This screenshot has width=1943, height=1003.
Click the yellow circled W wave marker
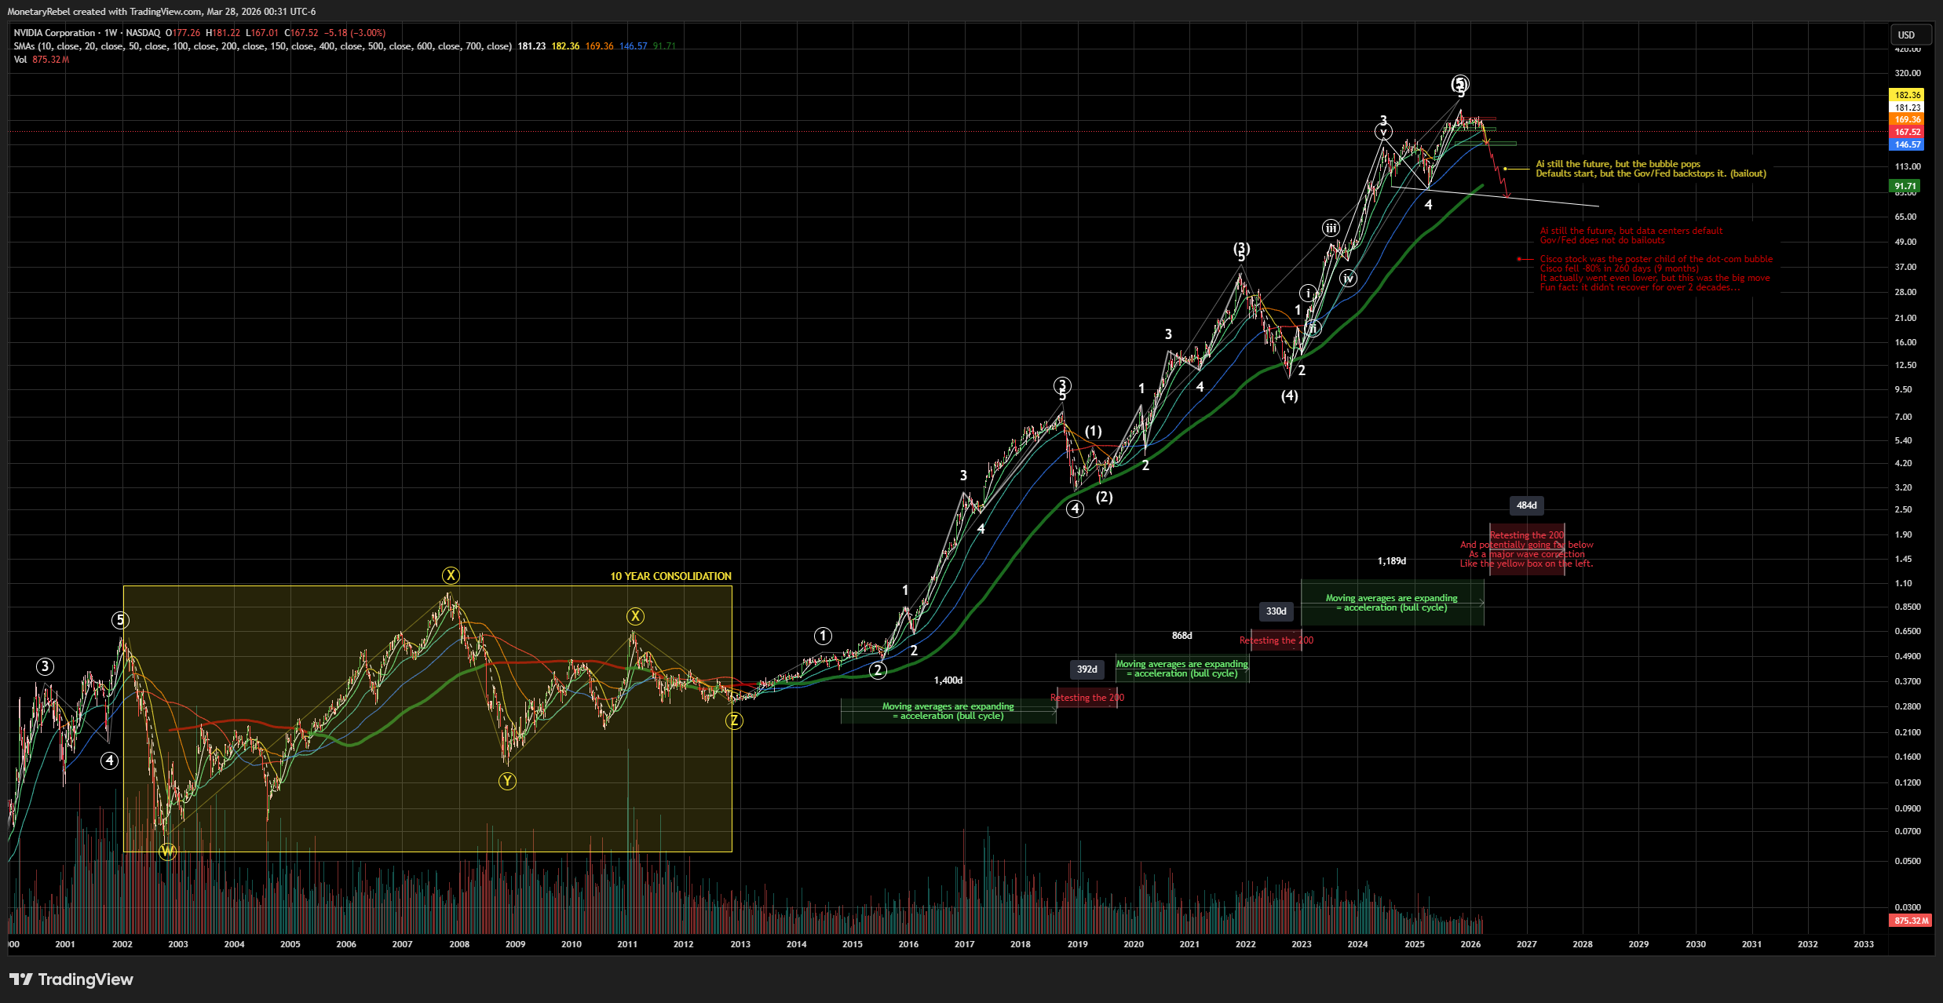tap(167, 852)
